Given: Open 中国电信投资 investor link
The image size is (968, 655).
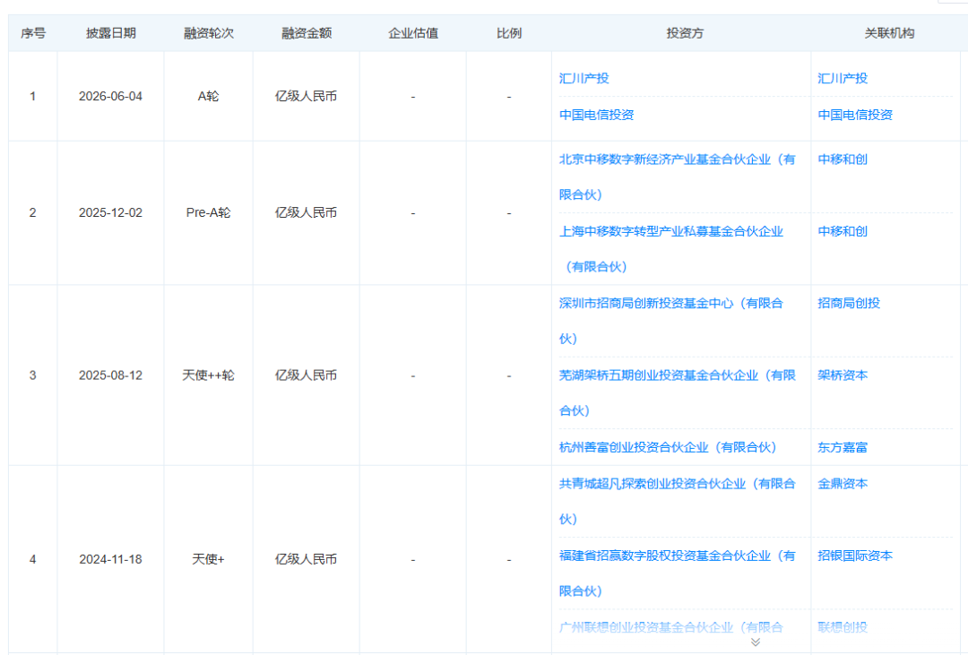Looking at the screenshot, I should click(596, 115).
